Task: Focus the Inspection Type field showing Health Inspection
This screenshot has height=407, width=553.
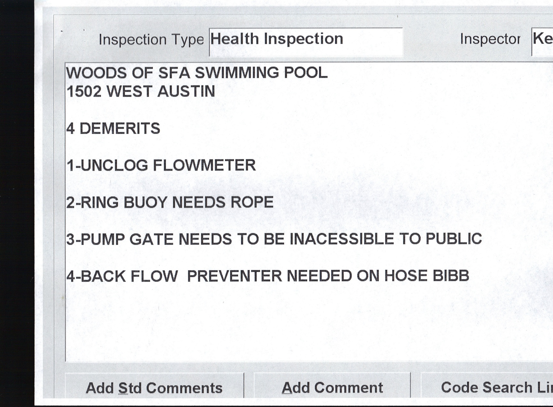Action: [x=305, y=41]
